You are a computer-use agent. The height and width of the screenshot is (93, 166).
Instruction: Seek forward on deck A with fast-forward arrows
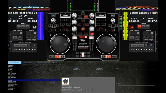(68, 30)
